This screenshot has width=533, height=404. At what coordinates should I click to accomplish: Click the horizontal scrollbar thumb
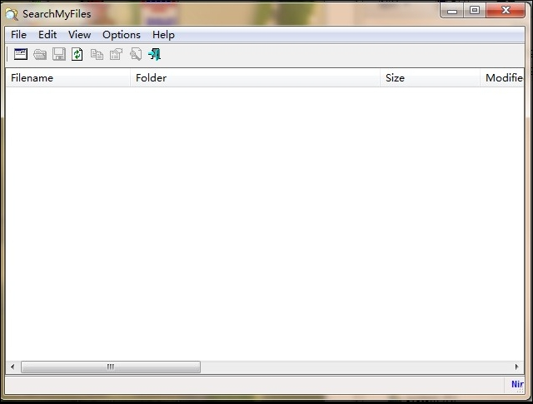click(111, 367)
